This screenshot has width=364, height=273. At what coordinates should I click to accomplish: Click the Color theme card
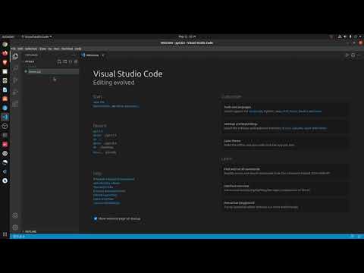[285, 143]
